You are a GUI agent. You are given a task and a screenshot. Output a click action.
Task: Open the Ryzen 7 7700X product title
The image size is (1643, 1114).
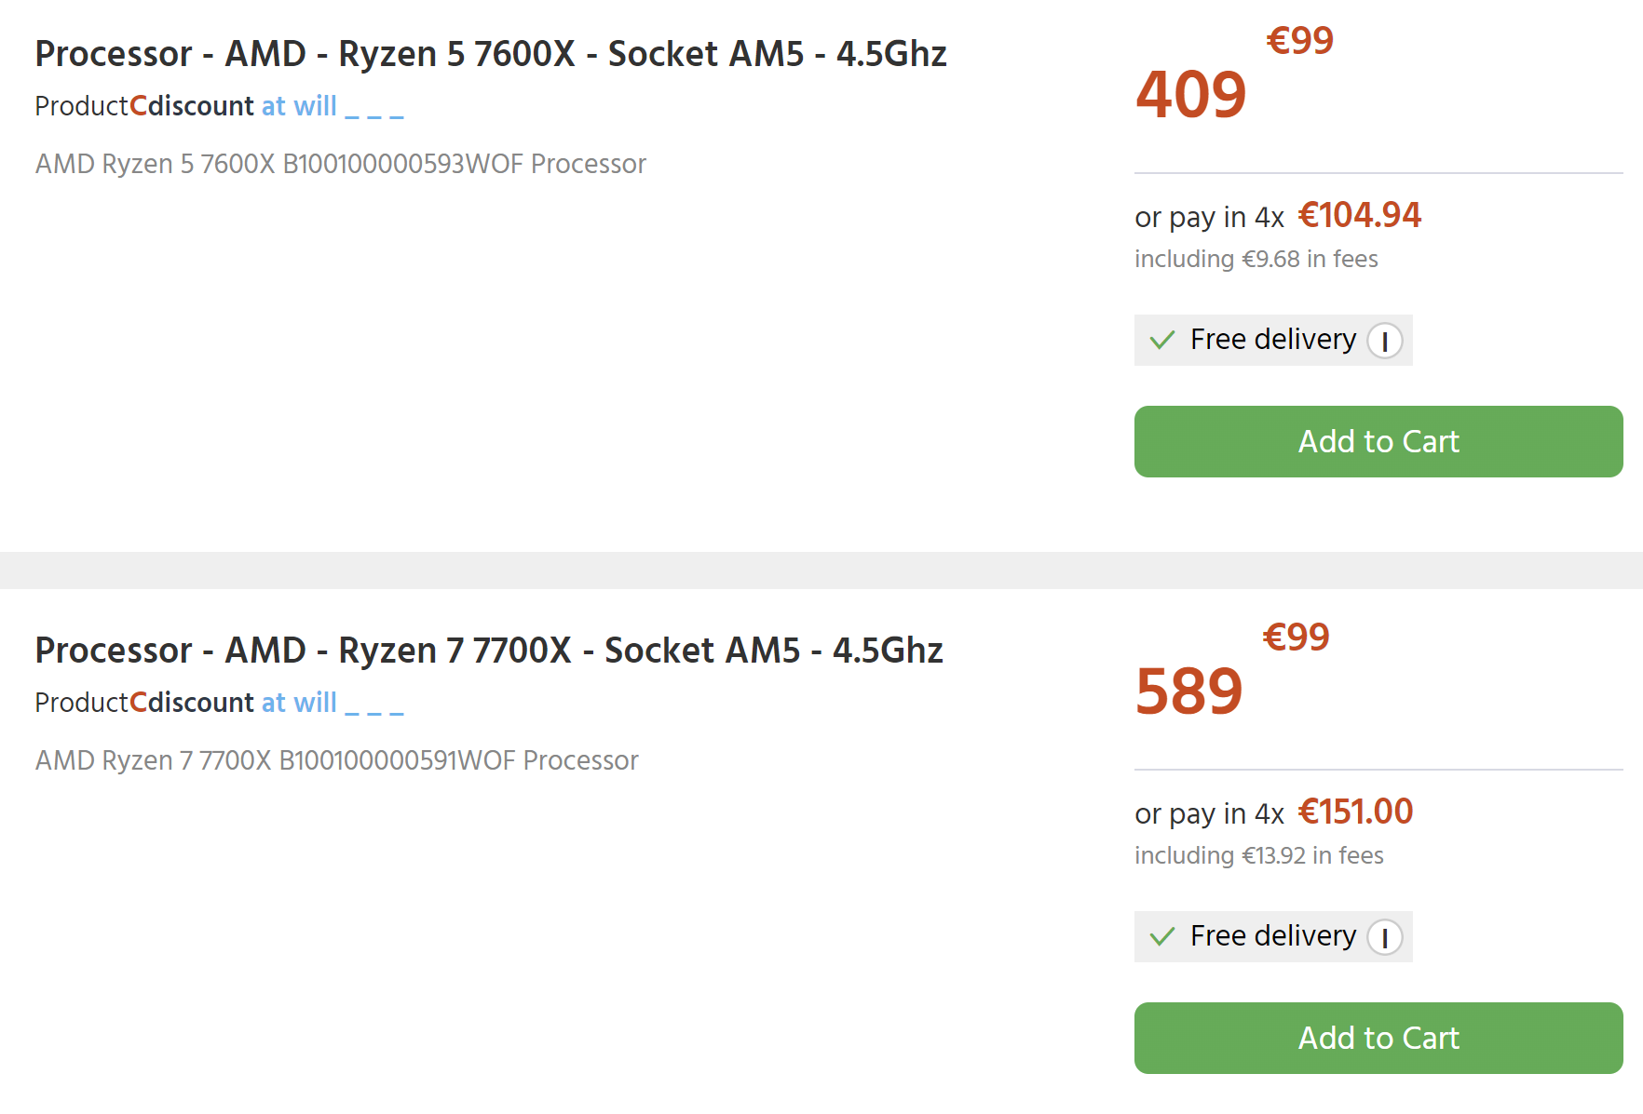click(x=489, y=651)
